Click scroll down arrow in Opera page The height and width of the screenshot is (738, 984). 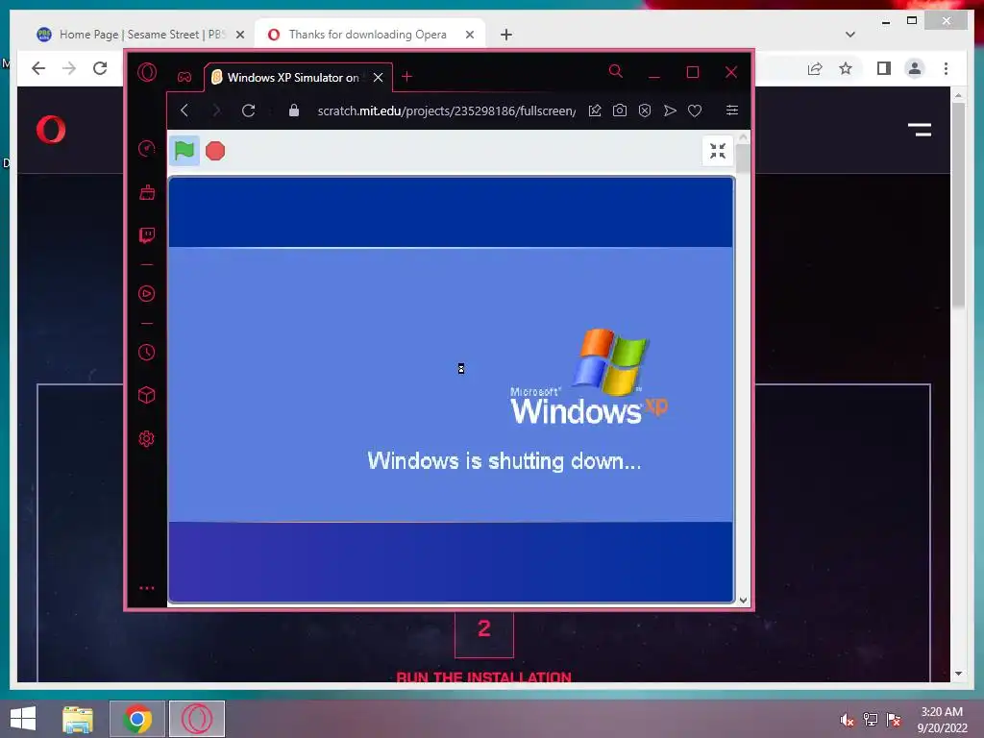click(743, 600)
